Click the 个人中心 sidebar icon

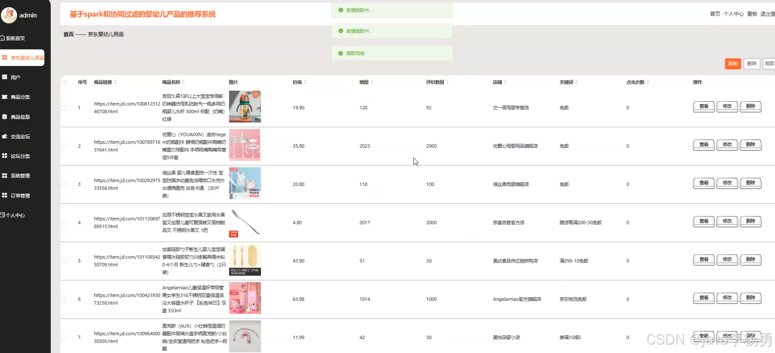3,215
